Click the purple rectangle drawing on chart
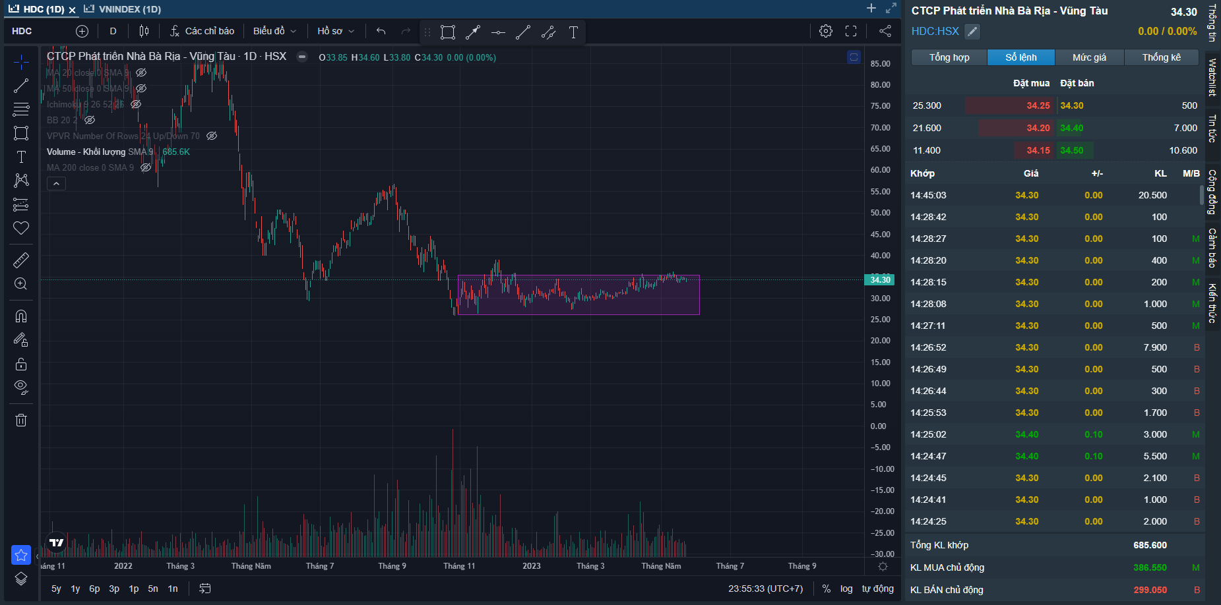Viewport: 1221px width, 605px height. [579, 295]
